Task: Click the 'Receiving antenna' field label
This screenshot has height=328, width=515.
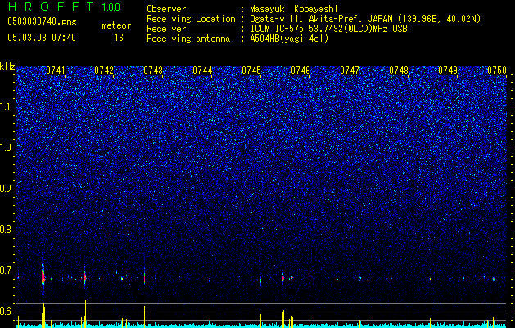Action: 188,39
